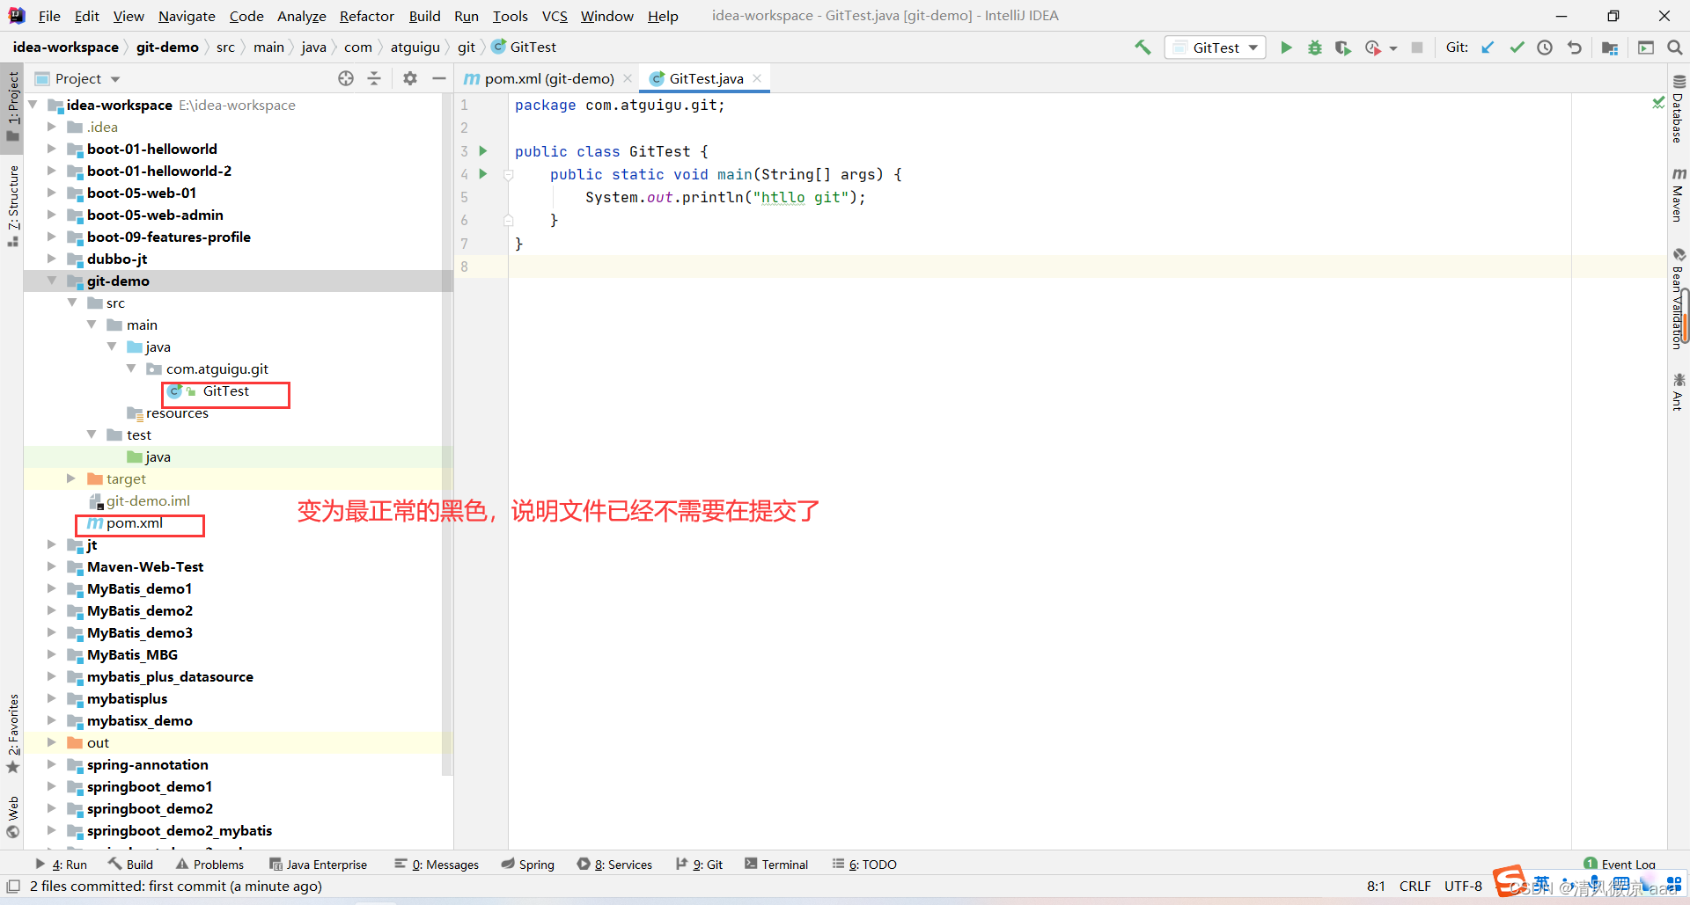
Task: Open Run Anything icon in toolbar
Action: 1645,47
